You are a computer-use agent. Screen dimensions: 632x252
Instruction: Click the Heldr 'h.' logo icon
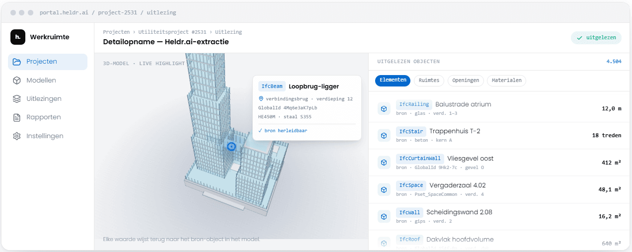(18, 37)
